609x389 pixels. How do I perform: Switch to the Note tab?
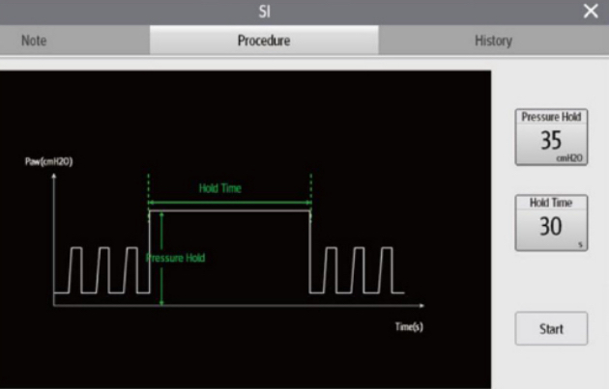pos(34,42)
